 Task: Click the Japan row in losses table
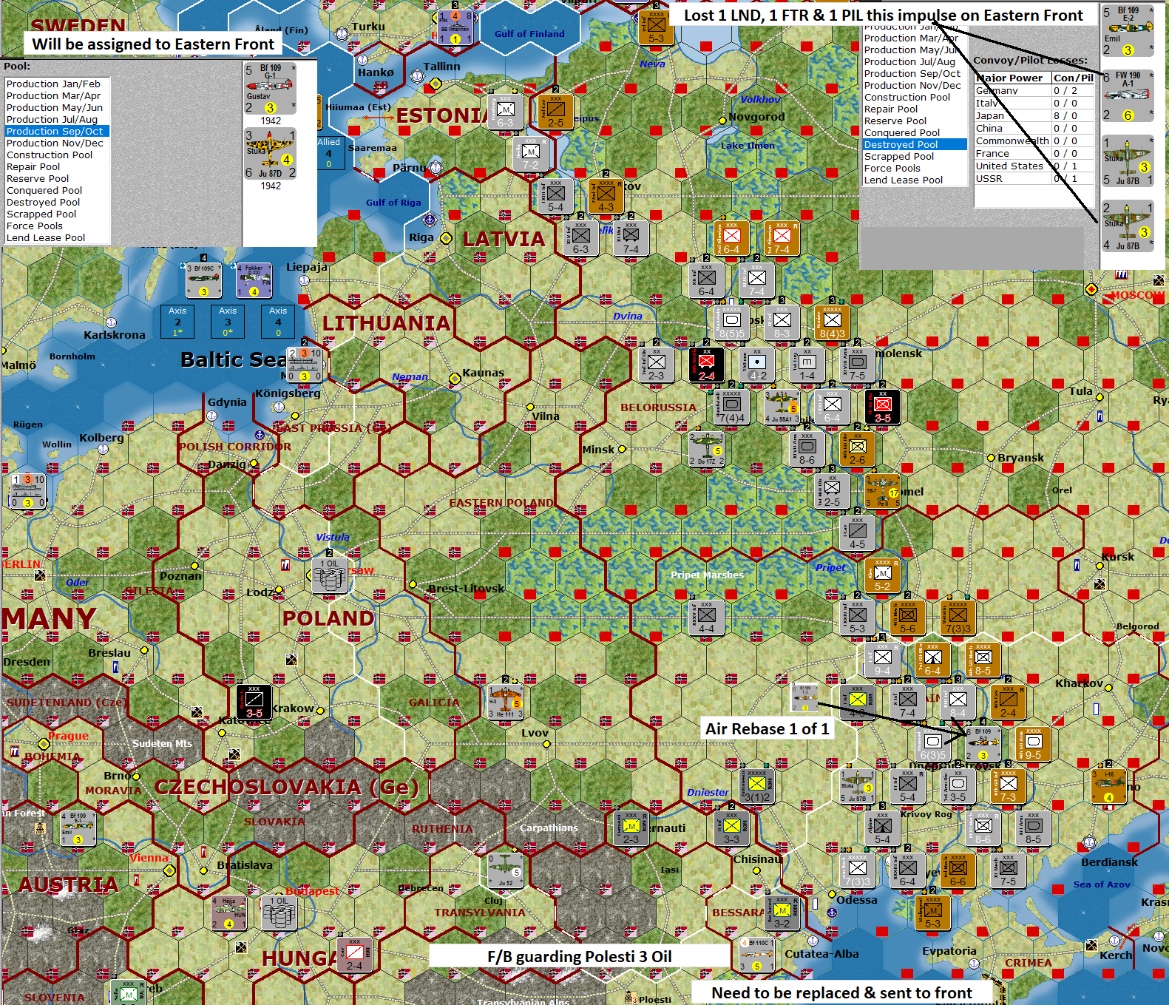(1034, 115)
